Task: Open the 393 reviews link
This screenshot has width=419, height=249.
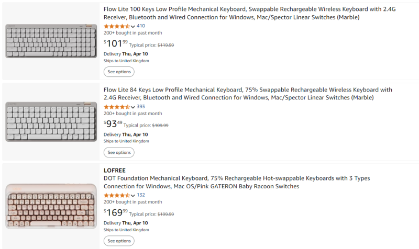Action: pyautogui.click(x=141, y=107)
